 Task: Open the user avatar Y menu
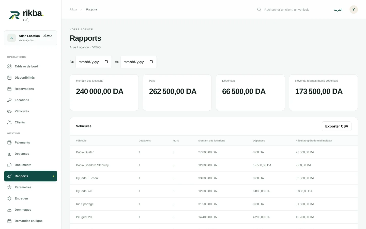[354, 9]
